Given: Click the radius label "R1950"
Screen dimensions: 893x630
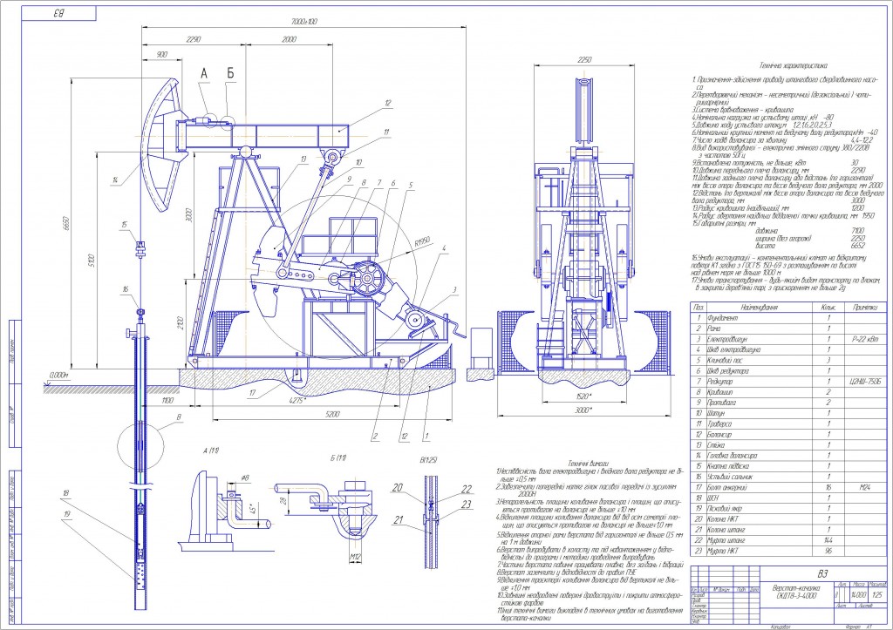Looking at the screenshot, I should pyautogui.click(x=422, y=242).
